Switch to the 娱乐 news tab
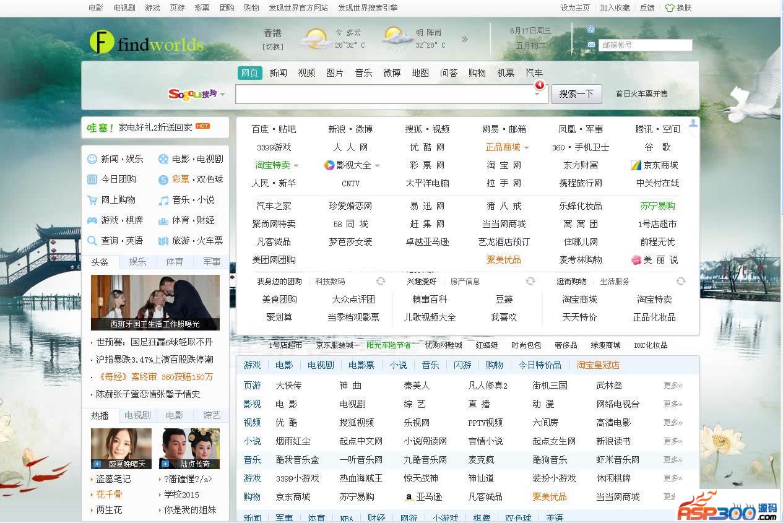The height and width of the screenshot is (523, 783). click(x=137, y=262)
